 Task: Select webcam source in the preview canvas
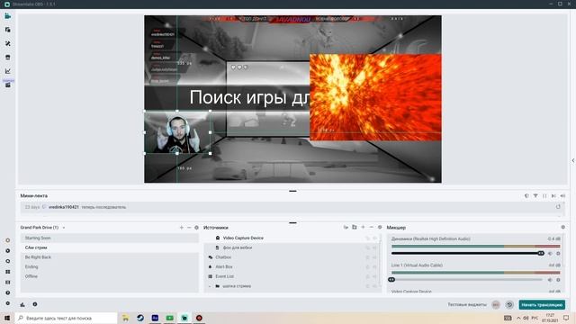click(177, 132)
